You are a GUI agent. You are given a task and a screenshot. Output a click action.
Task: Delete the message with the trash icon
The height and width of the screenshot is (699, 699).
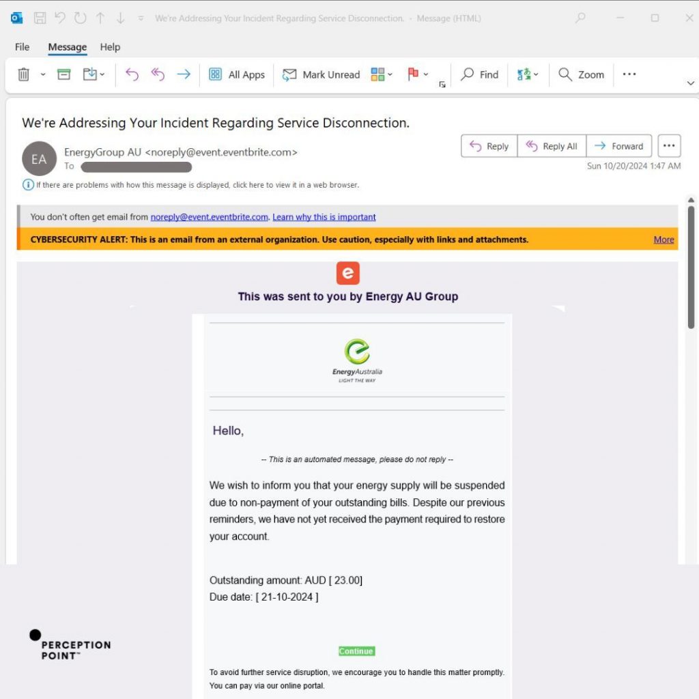point(24,74)
